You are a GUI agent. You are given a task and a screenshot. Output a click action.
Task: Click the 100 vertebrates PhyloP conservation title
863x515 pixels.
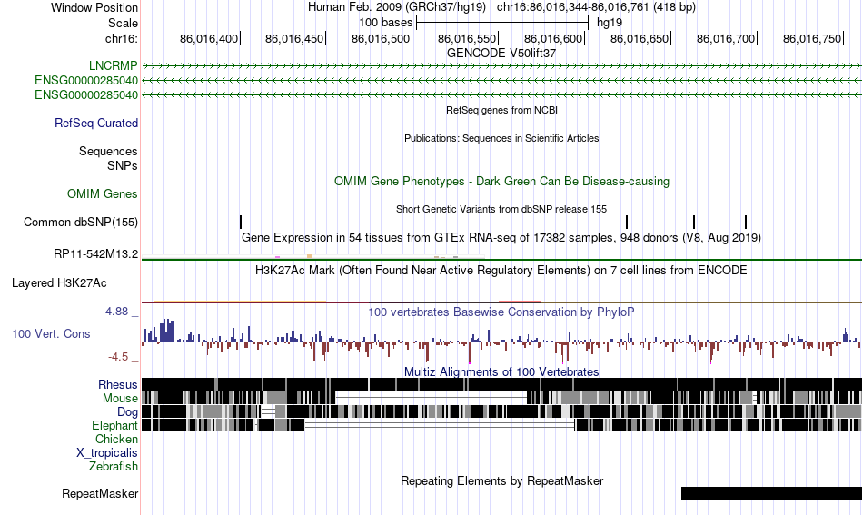pos(501,312)
